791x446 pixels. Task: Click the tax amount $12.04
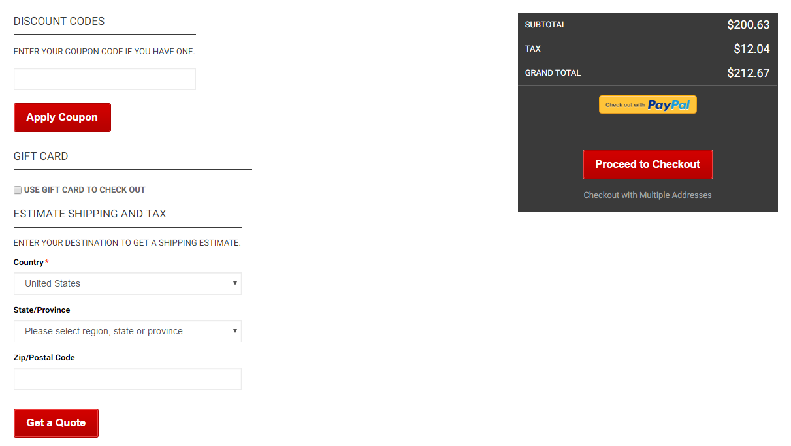pos(751,49)
